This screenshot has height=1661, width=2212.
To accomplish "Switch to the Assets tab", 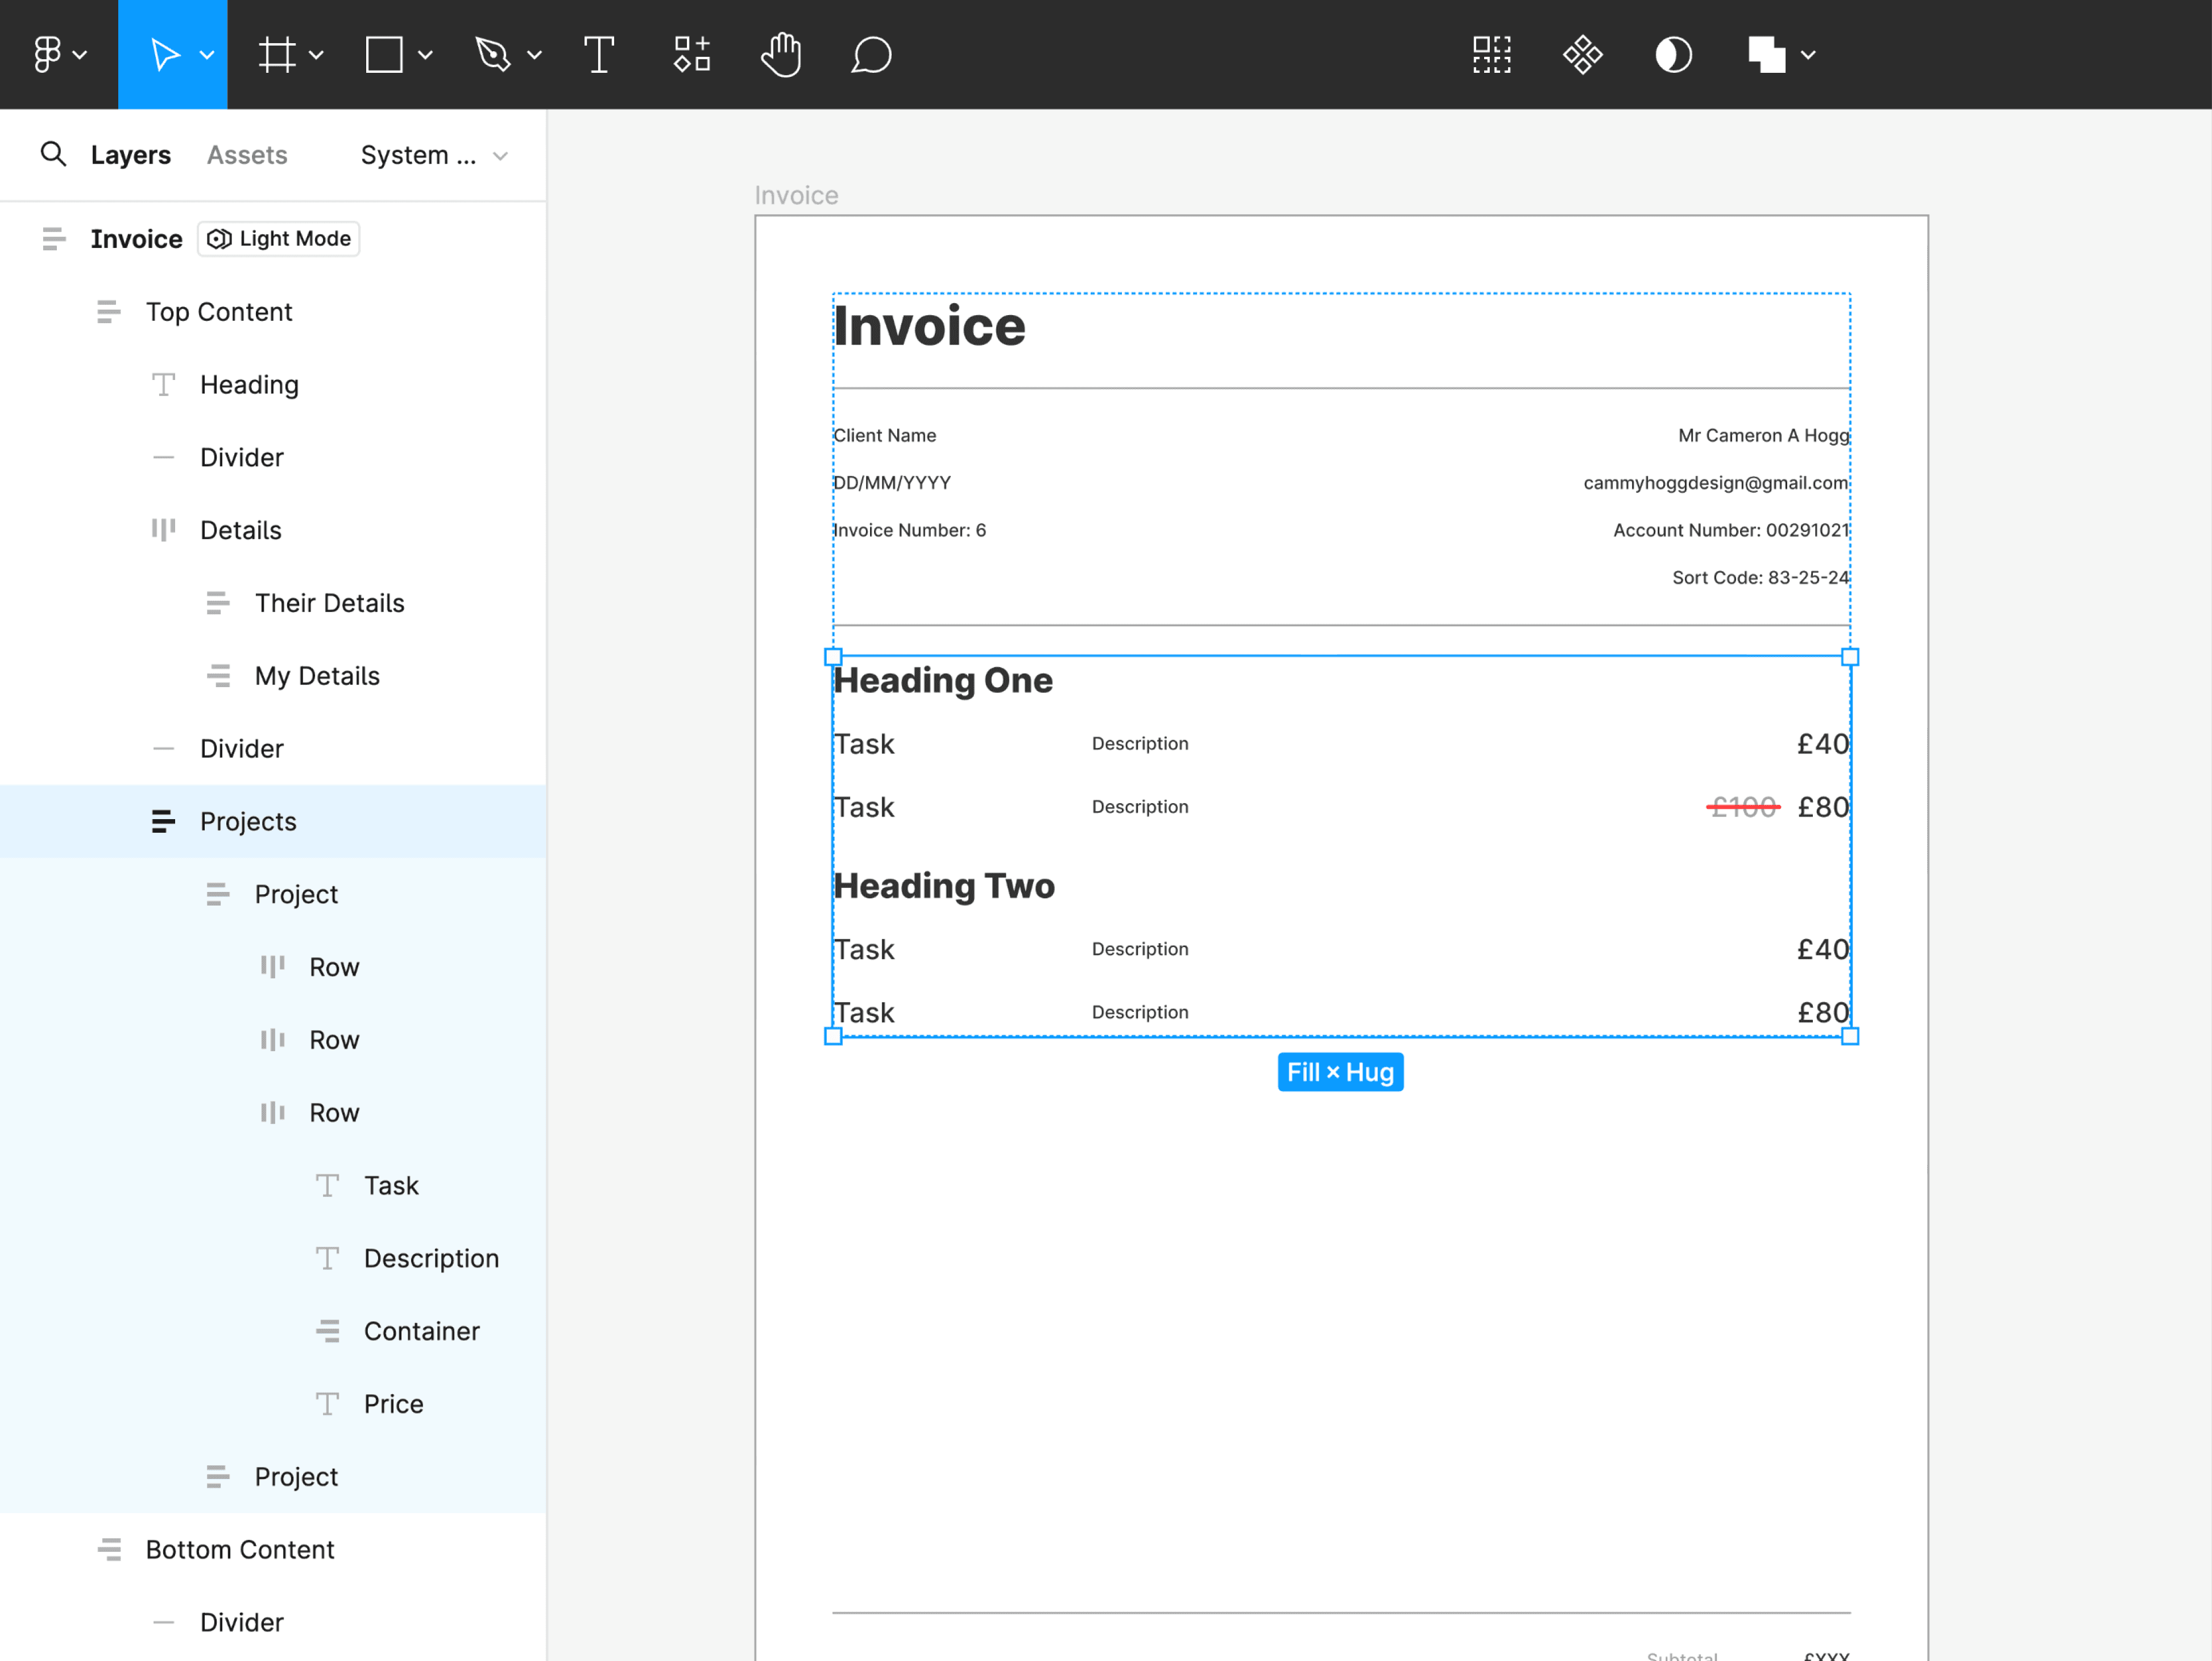I will coord(247,155).
